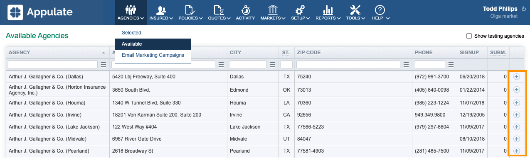
Task: Open Zip Code column filter options
Action: [x=406, y=65]
